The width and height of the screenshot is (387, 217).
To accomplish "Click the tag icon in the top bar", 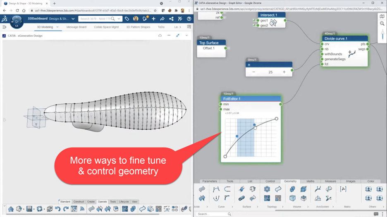I will (127, 19).
